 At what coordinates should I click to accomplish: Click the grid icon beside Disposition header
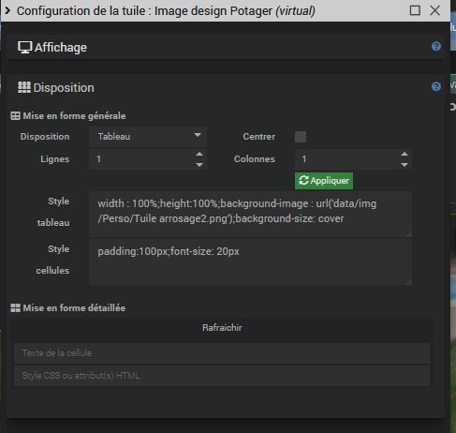24,87
